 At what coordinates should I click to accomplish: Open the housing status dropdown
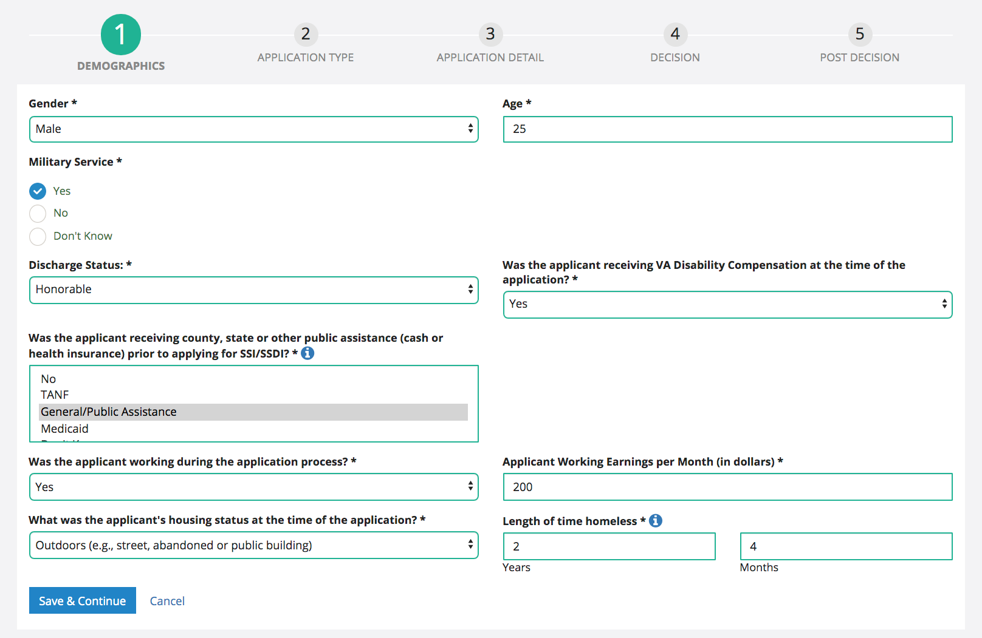click(x=254, y=545)
